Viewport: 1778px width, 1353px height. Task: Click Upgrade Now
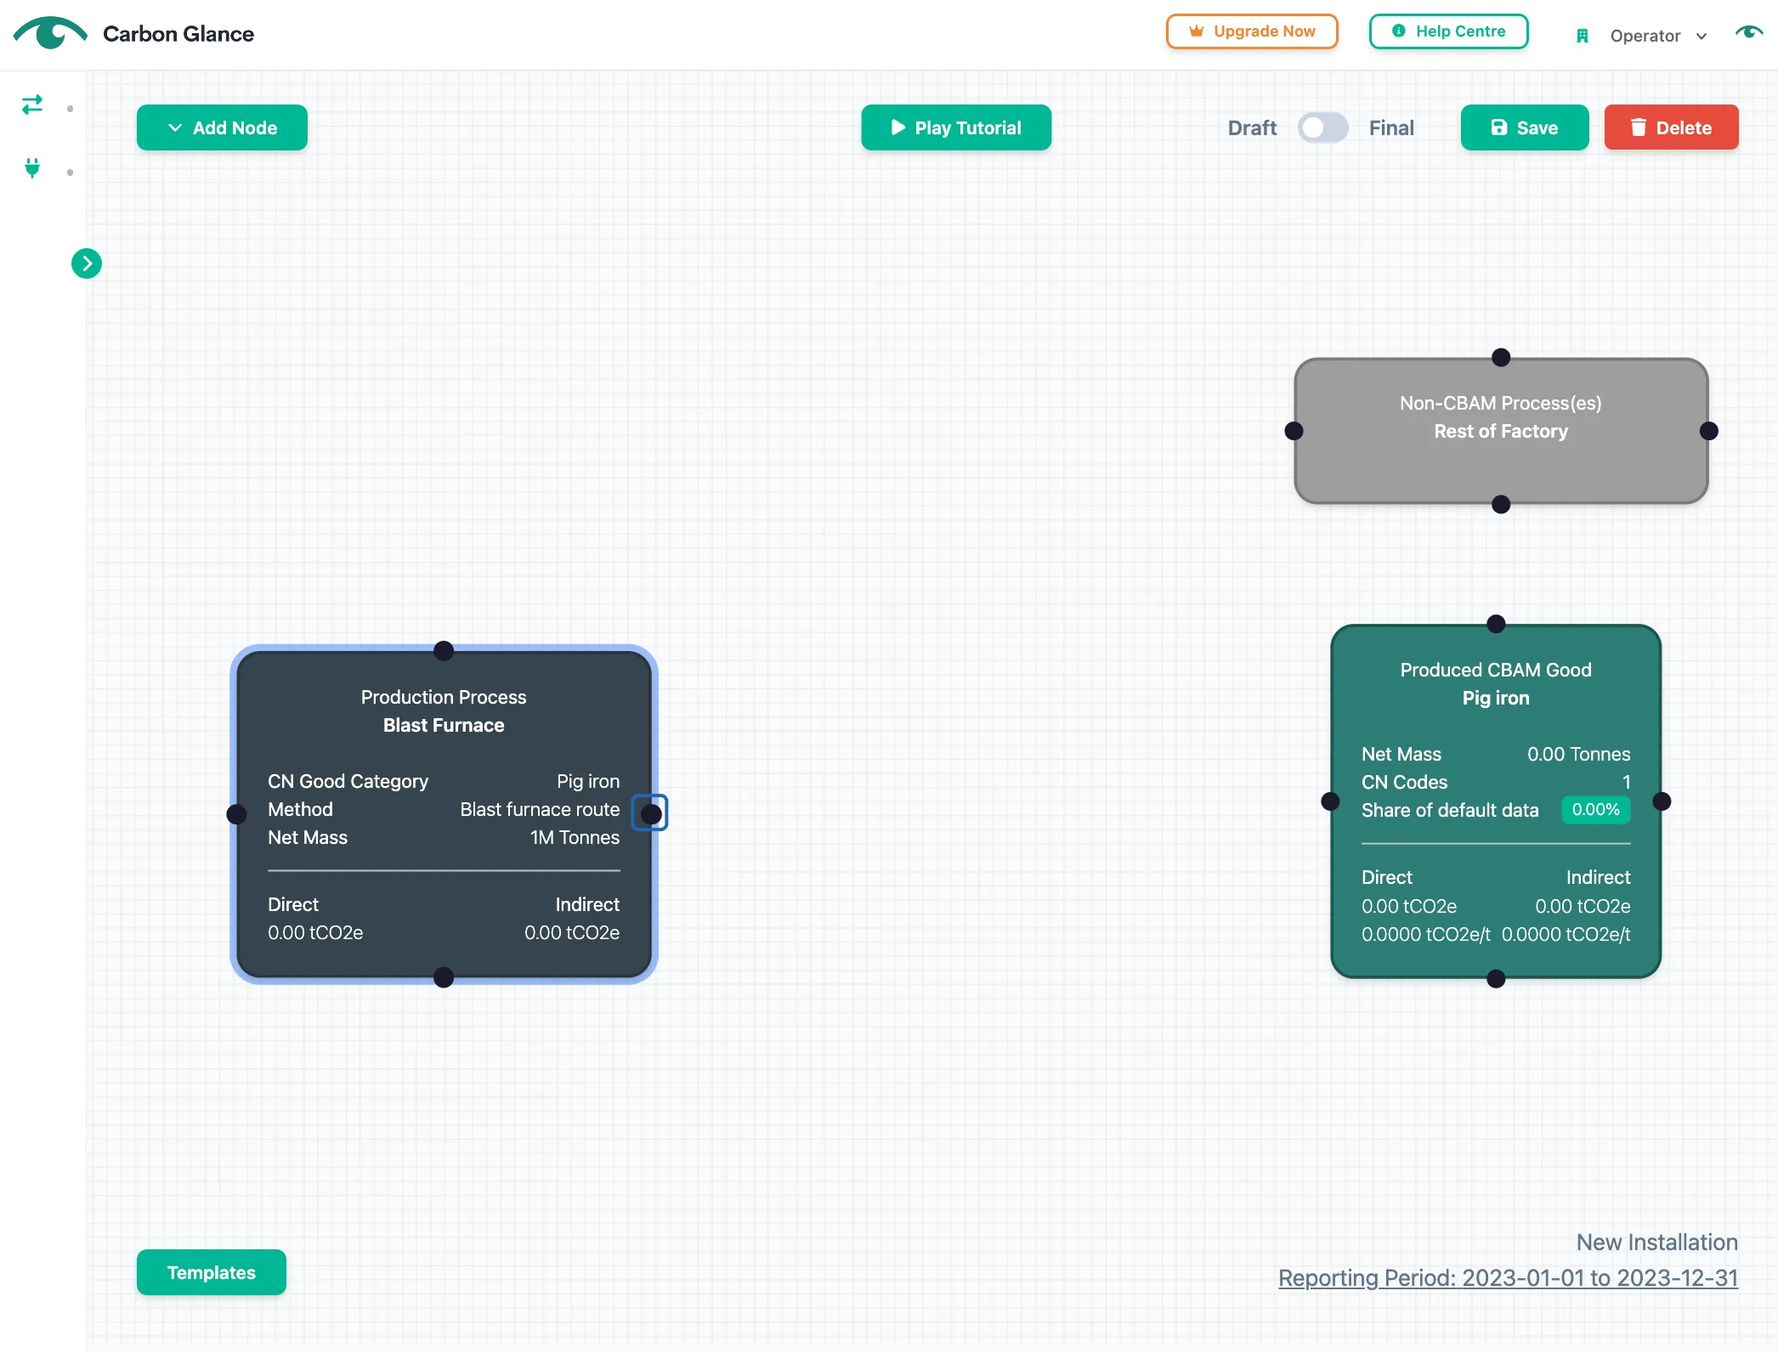point(1252,31)
